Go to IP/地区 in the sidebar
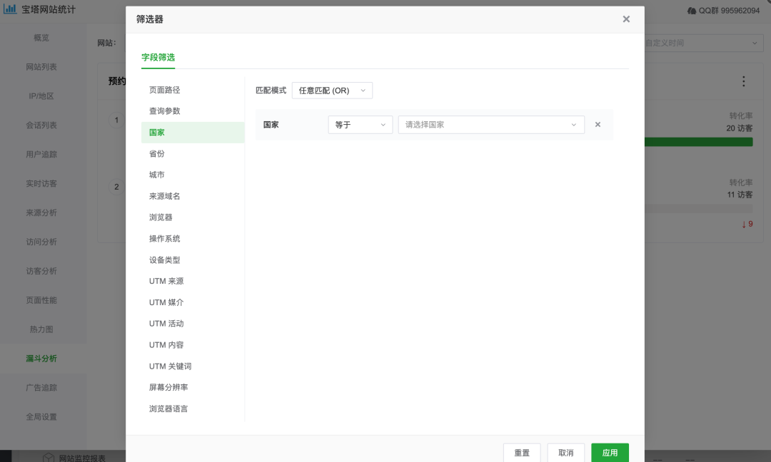 tap(42, 96)
